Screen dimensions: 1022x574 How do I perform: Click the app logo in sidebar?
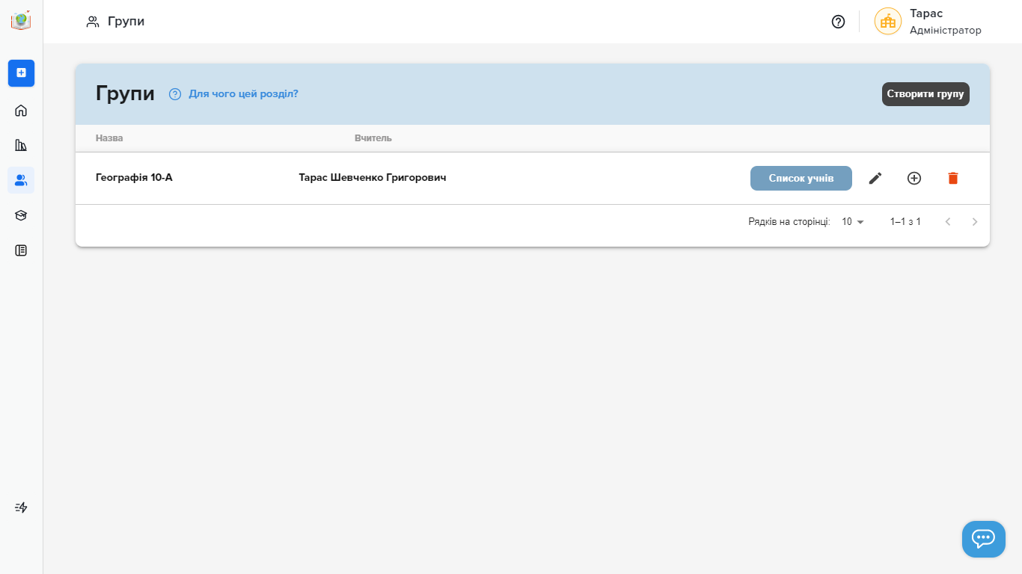click(21, 20)
